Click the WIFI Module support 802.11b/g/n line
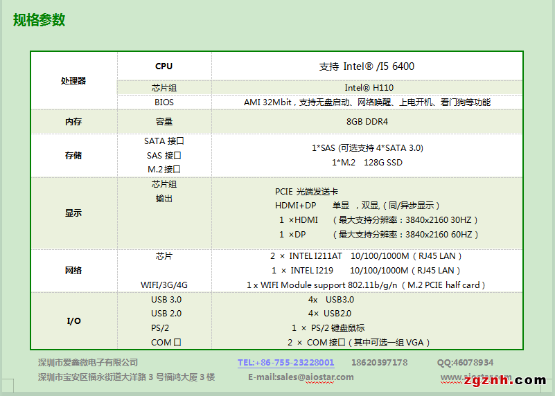Screen dimensions: 555x396 [x=366, y=285]
